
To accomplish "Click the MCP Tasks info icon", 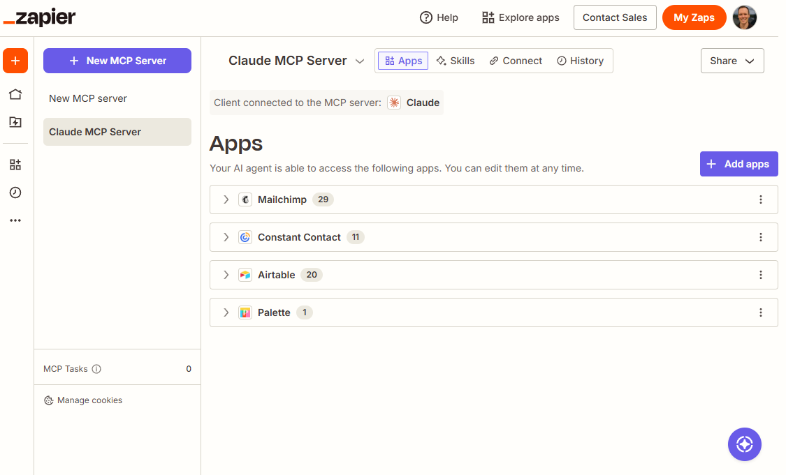I will pyautogui.click(x=96, y=369).
